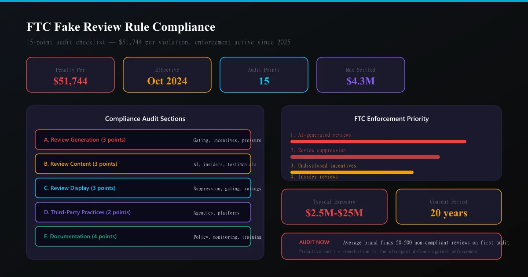Click the text 'Suppression, gating, ratings'
528x277 pixels.
coord(227,189)
